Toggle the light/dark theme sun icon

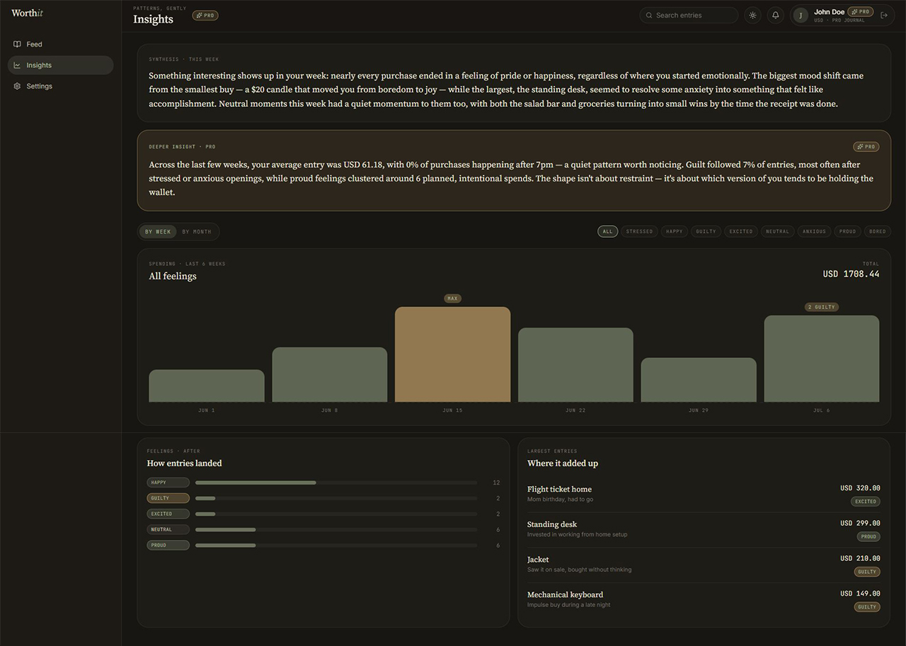[752, 15]
